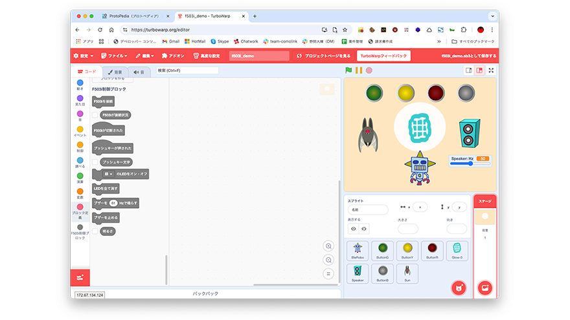570x320 pixels.
Task: Open the 高度な設定 menu item
Action: 207,56
